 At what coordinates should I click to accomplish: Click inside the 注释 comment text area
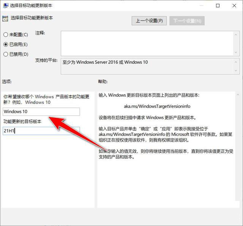(147, 43)
